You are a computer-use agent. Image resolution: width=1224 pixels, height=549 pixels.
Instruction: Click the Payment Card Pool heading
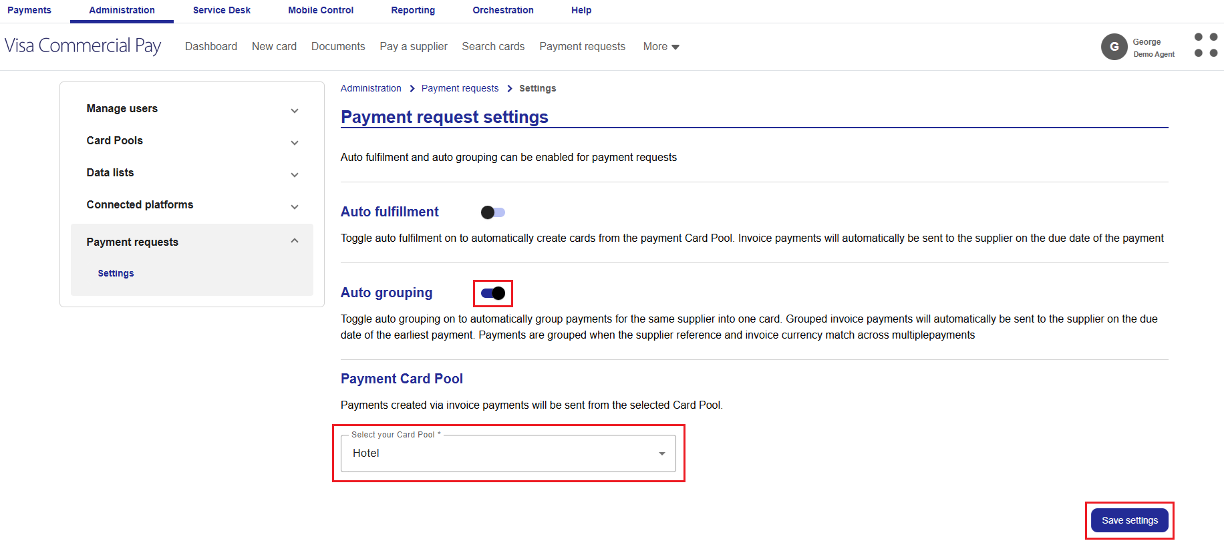(x=402, y=379)
